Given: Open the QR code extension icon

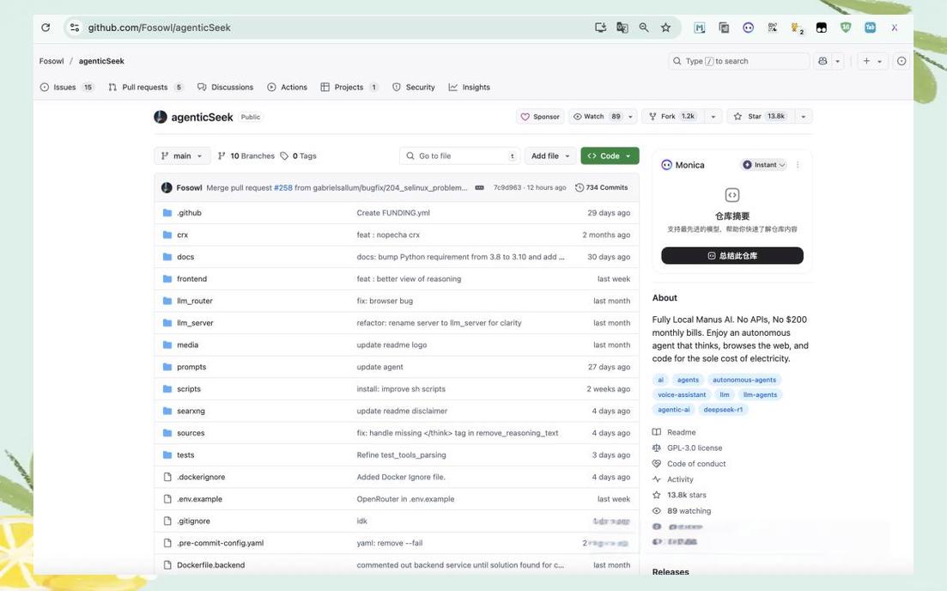Looking at the screenshot, I should [773, 27].
